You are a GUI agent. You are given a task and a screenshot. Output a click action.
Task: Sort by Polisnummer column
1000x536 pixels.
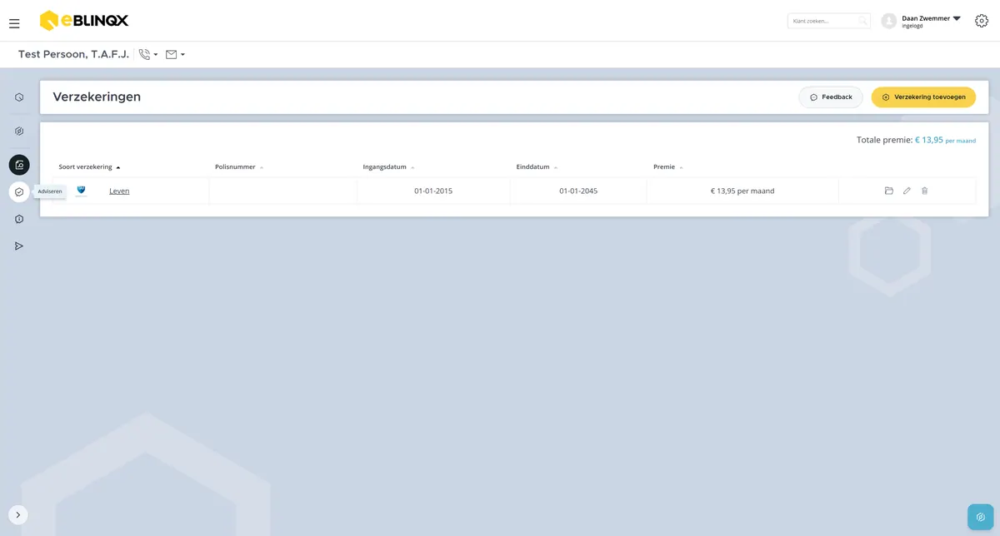coord(239,167)
